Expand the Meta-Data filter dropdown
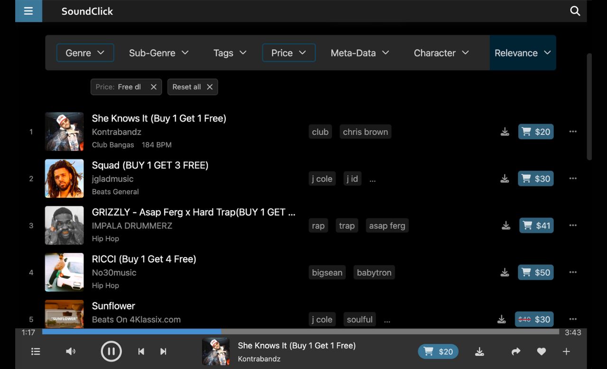 coord(360,53)
